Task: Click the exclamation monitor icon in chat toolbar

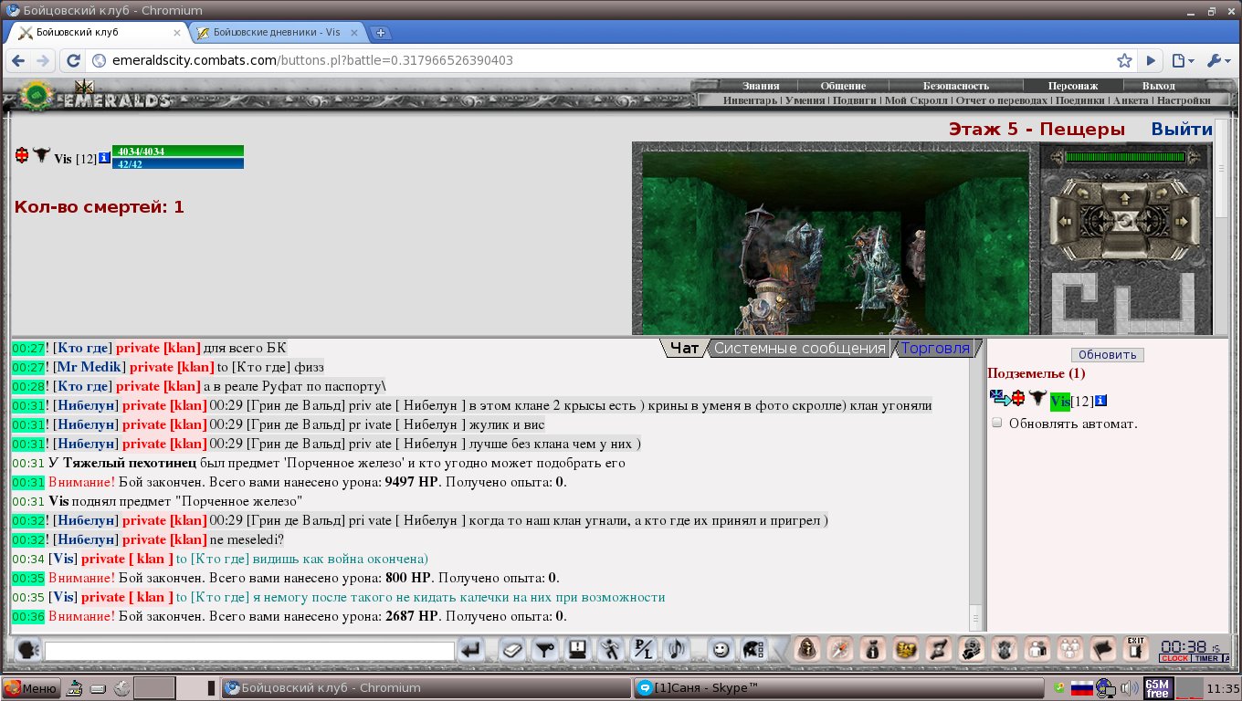Action: (x=577, y=650)
